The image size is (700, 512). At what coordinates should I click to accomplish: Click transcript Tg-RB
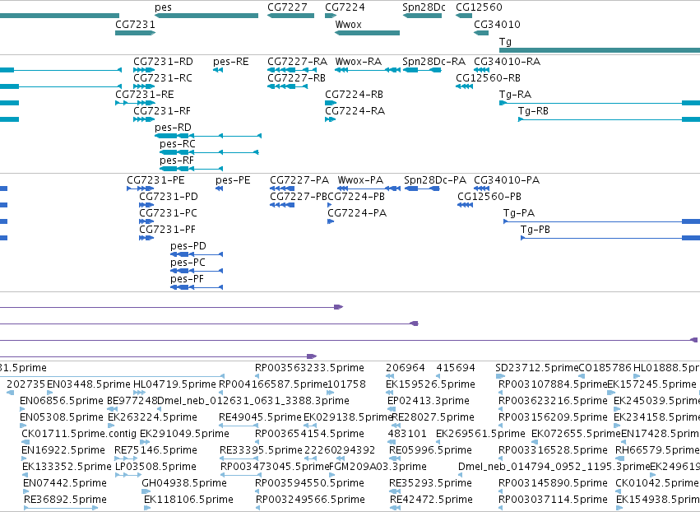point(533,111)
